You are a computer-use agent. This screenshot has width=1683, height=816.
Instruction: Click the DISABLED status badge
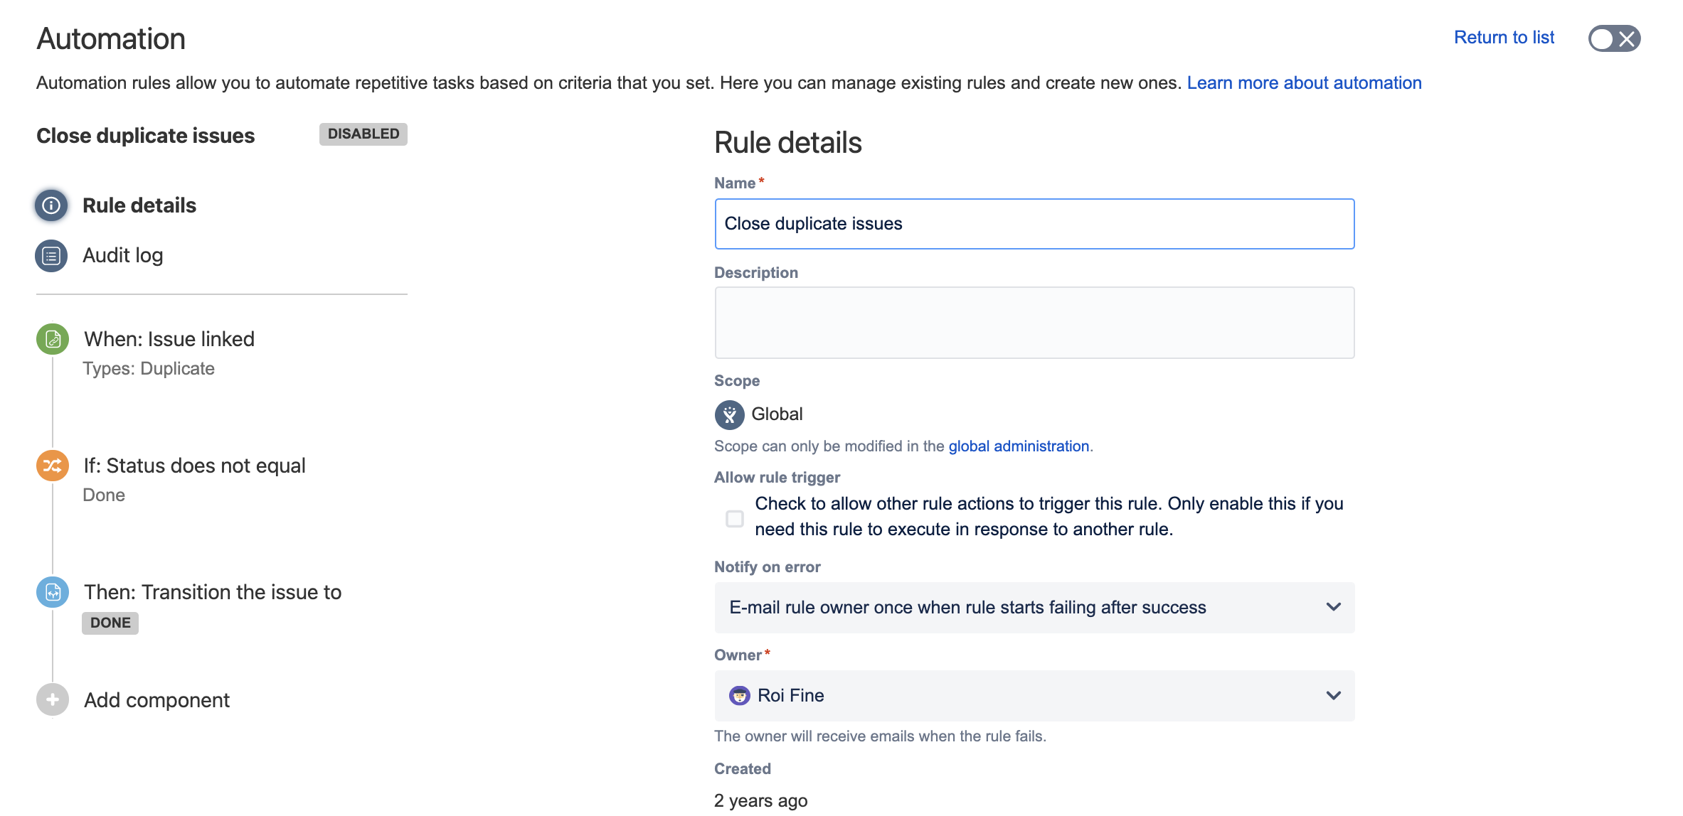[x=363, y=134]
